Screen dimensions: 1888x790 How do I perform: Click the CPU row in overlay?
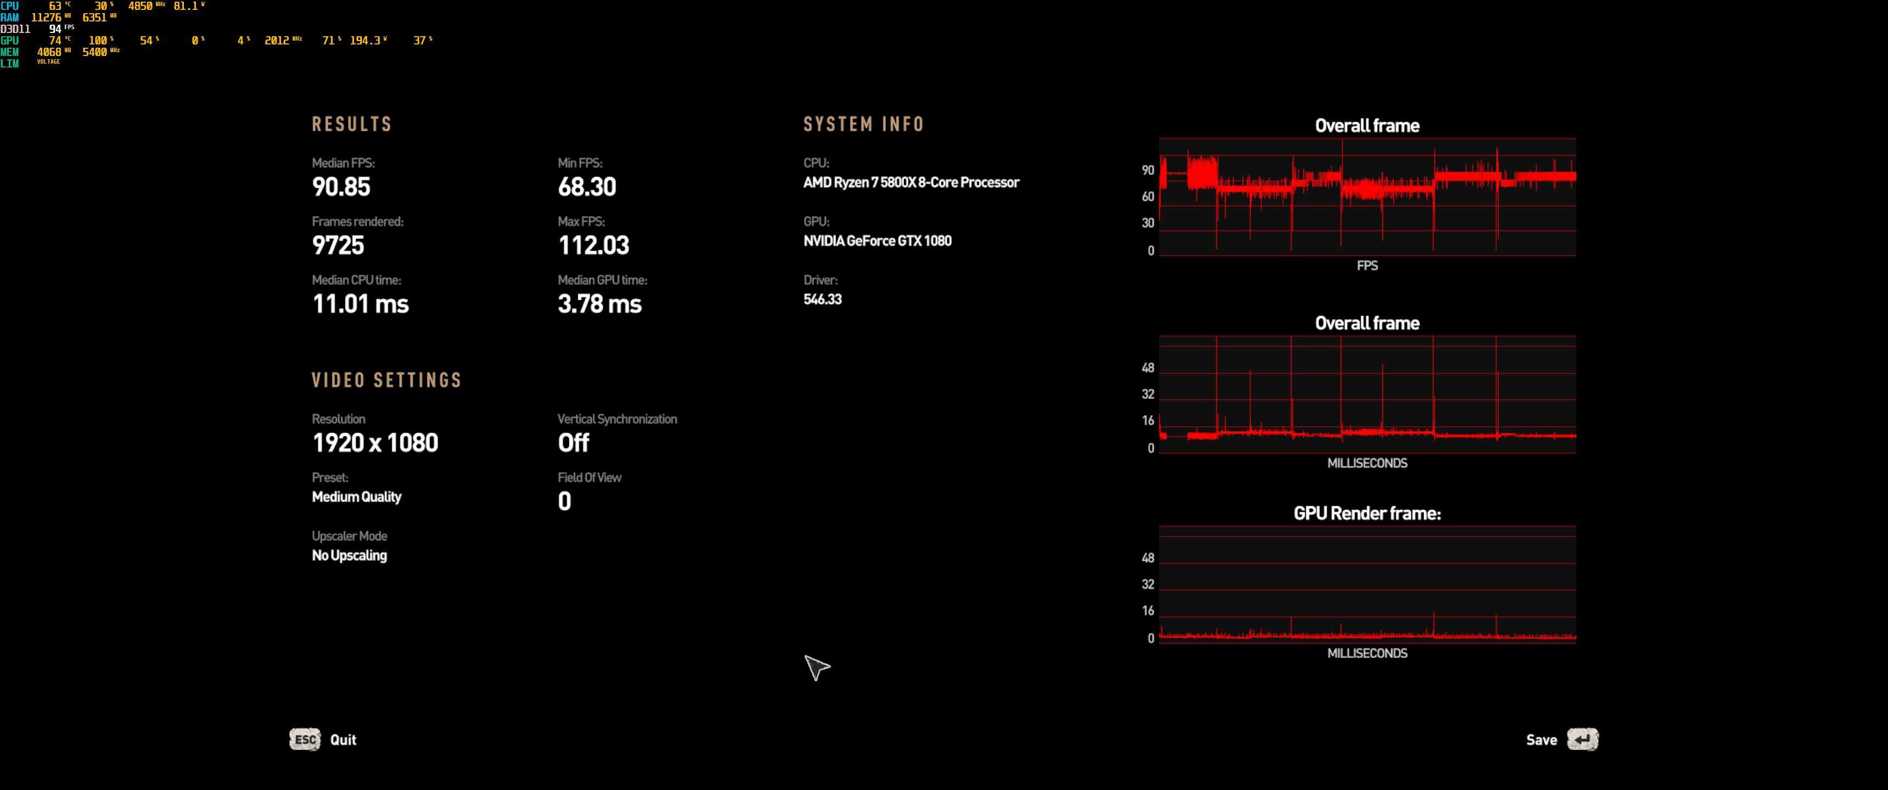pos(103,6)
